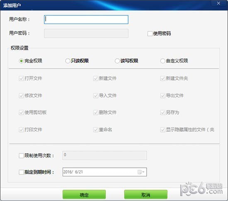The image size is (228, 201).
Task: Select the 自定义权限 radio button
Action: point(163,61)
